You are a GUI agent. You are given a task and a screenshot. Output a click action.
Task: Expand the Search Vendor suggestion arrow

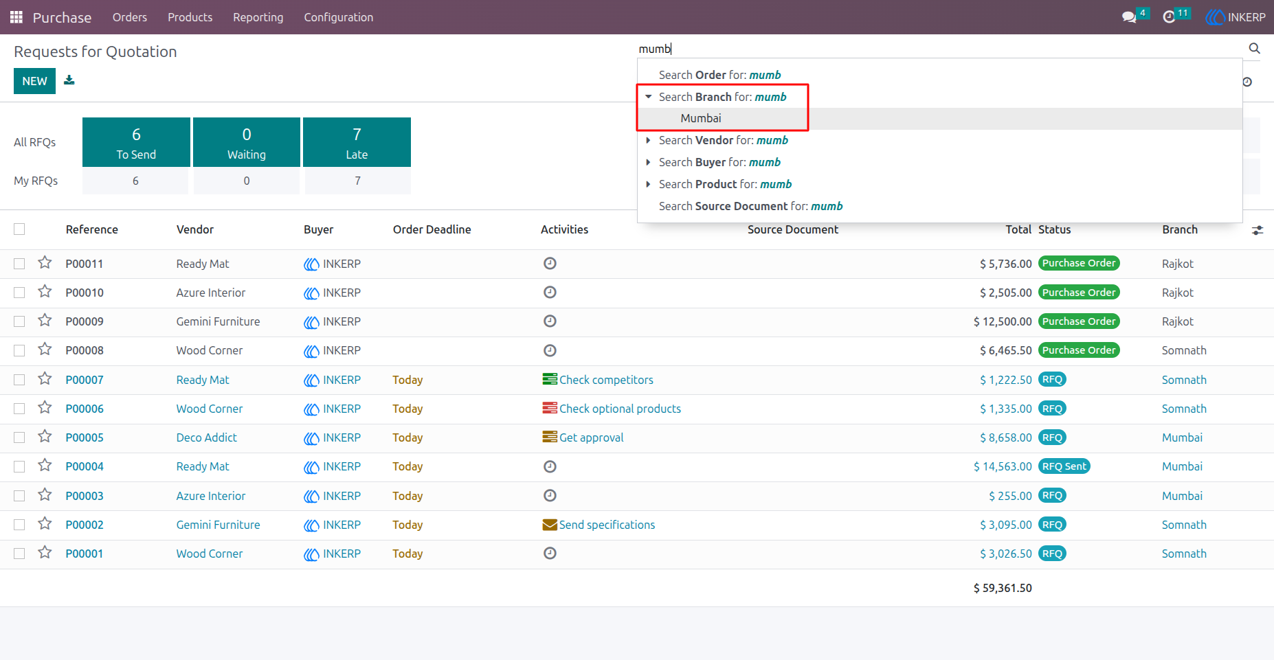point(648,140)
